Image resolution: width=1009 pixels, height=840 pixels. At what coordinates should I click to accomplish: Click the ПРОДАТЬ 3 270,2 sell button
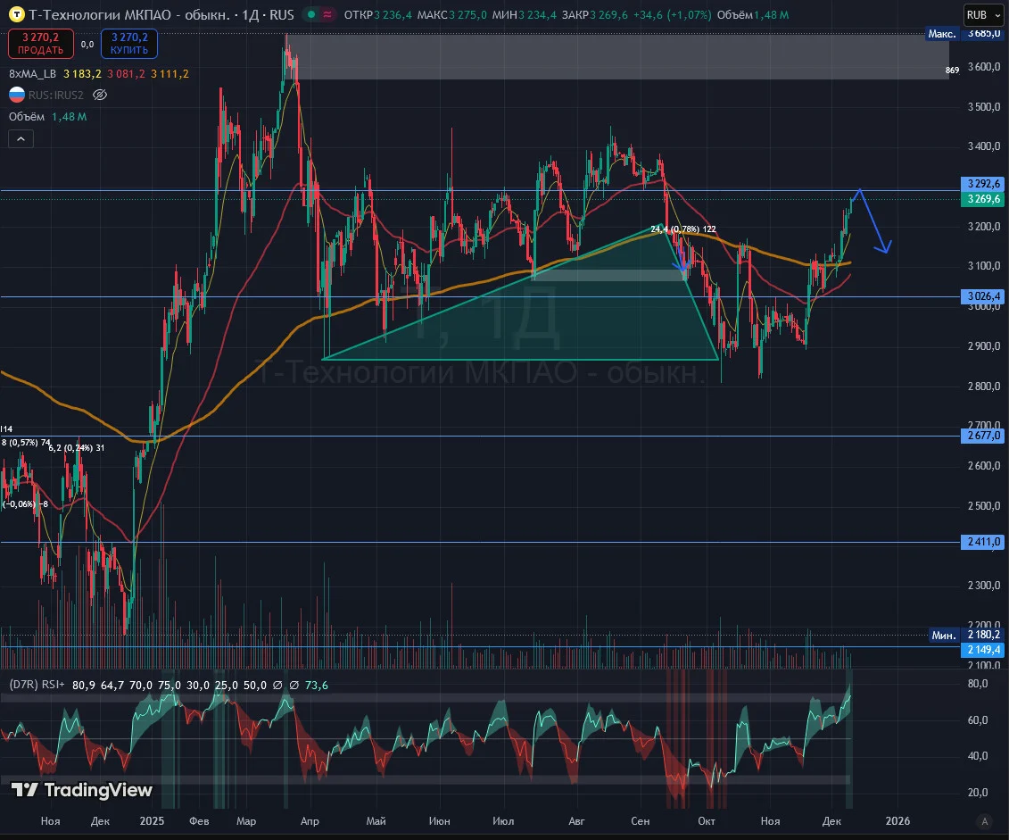[40, 44]
